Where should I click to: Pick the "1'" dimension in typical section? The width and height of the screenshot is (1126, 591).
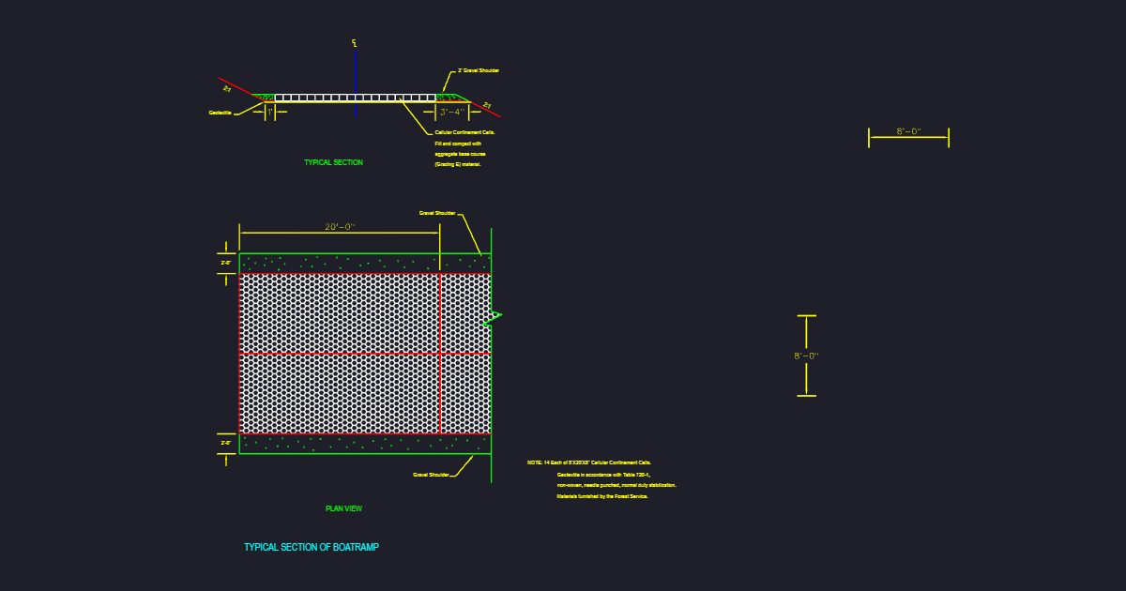(x=269, y=112)
